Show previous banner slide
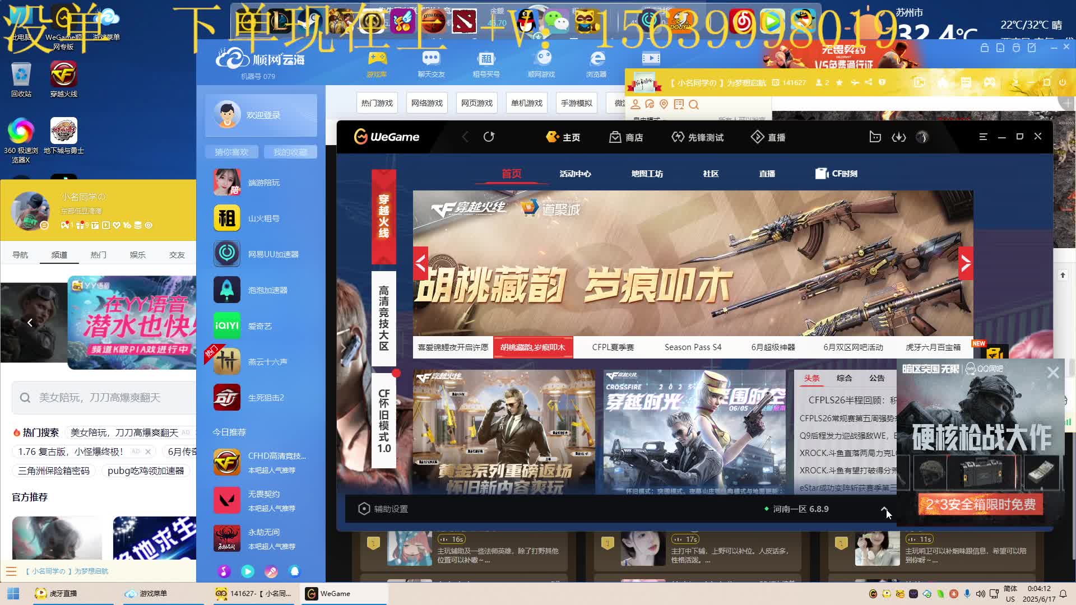This screenshot has width=1076, height=605. click(421, 263)
